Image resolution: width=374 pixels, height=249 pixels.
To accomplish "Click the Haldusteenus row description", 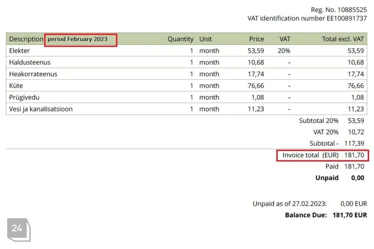I will tap(30, 62).
